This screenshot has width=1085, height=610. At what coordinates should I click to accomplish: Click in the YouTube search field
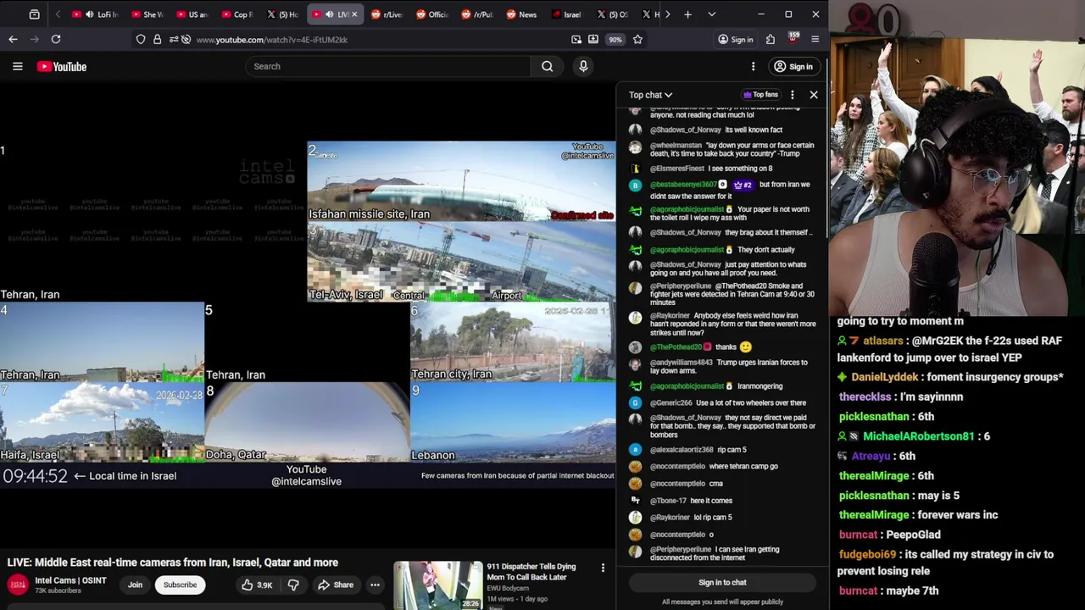point(388,66)
